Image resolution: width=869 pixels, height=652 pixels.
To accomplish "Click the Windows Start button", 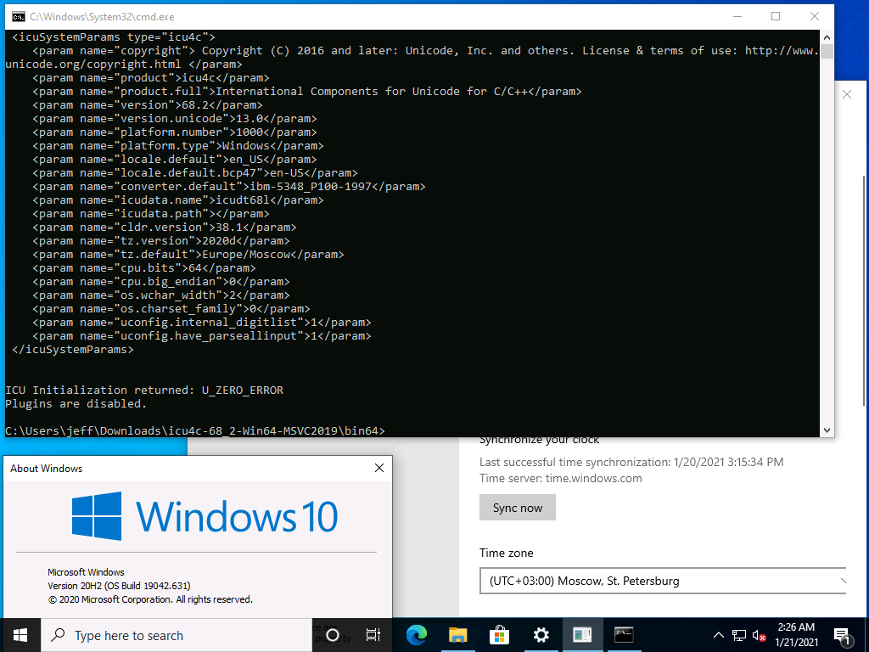I will coord(20,635).
